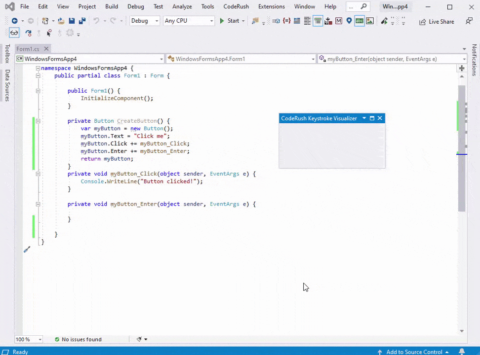
Task: Click the Live Share icon
Action: coord(437,21)
